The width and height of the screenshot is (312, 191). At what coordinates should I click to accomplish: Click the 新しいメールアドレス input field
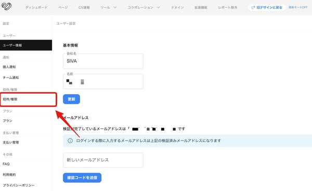(103, 160)
